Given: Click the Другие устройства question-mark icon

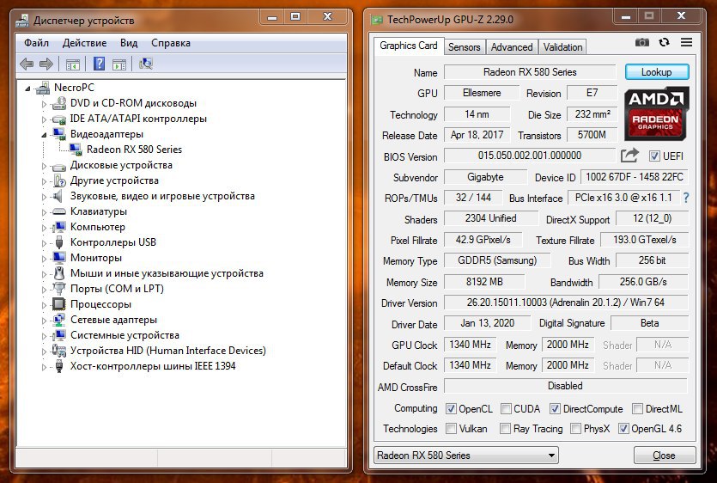Looking at the screenshot, I should [x=59, y=180].
